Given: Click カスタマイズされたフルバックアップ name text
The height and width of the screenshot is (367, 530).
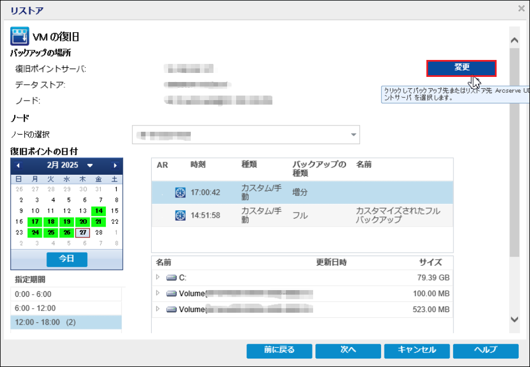Looking at the screenshot, I should point(398,215).
